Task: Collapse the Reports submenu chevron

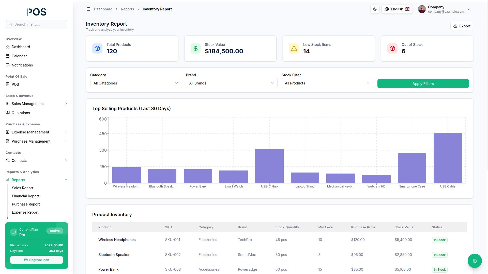Action: pyautogui.click(x=66, y=180)
